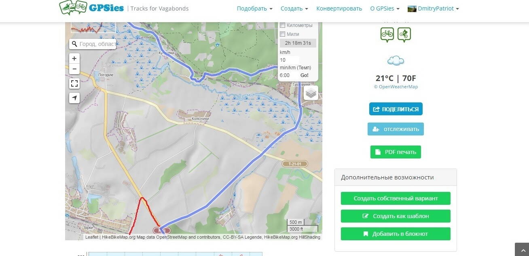Click the map location search field
The width and height of the screenshot is (529, 256).
[93, 44]
